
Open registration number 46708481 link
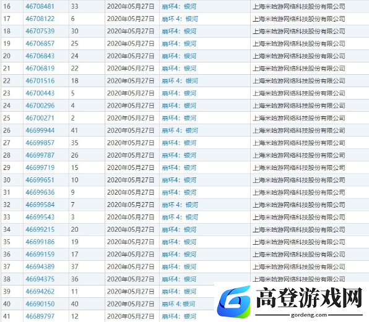[x=40, y=6]
